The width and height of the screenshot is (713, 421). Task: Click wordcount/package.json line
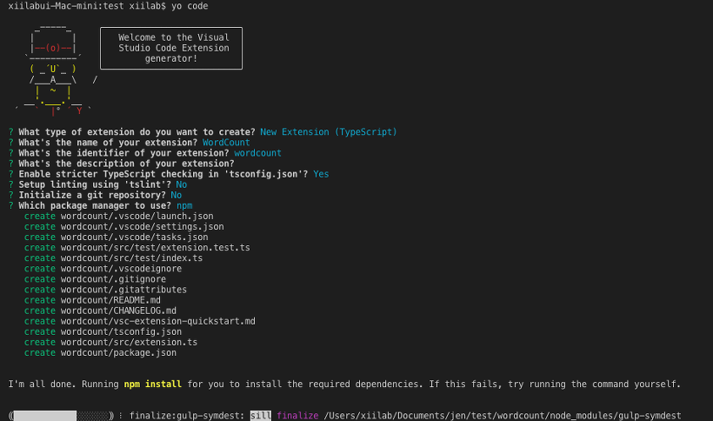100,352
